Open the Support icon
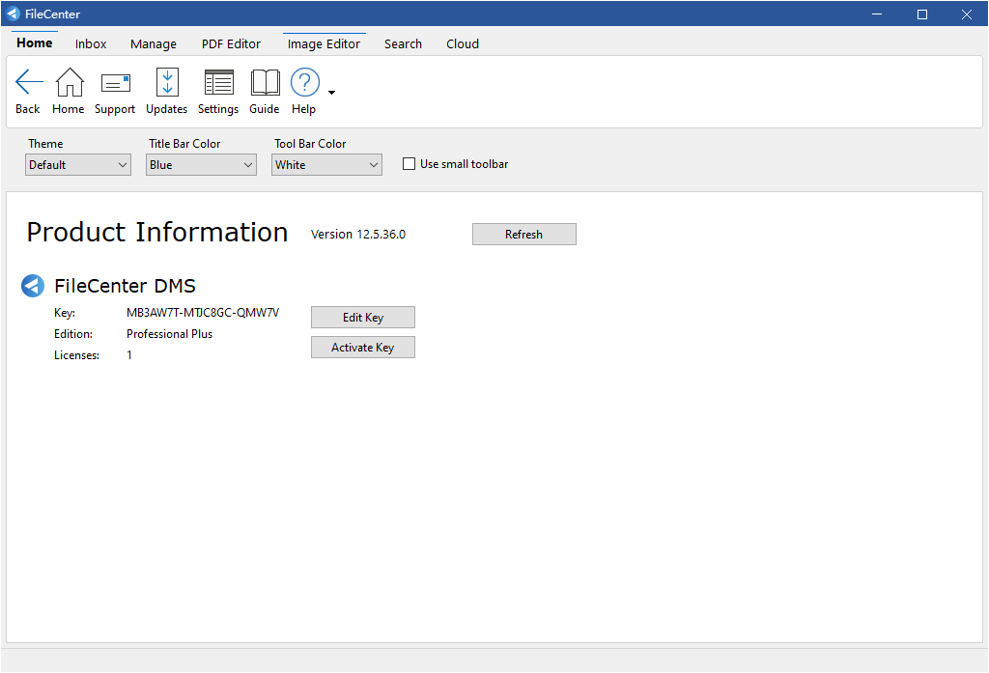This screenshot has height=673, width=989. tap(116, 83)
